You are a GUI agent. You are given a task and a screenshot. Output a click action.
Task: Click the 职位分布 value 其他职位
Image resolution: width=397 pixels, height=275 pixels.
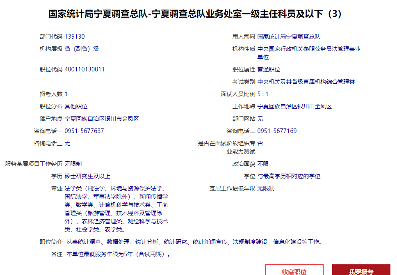76,106
